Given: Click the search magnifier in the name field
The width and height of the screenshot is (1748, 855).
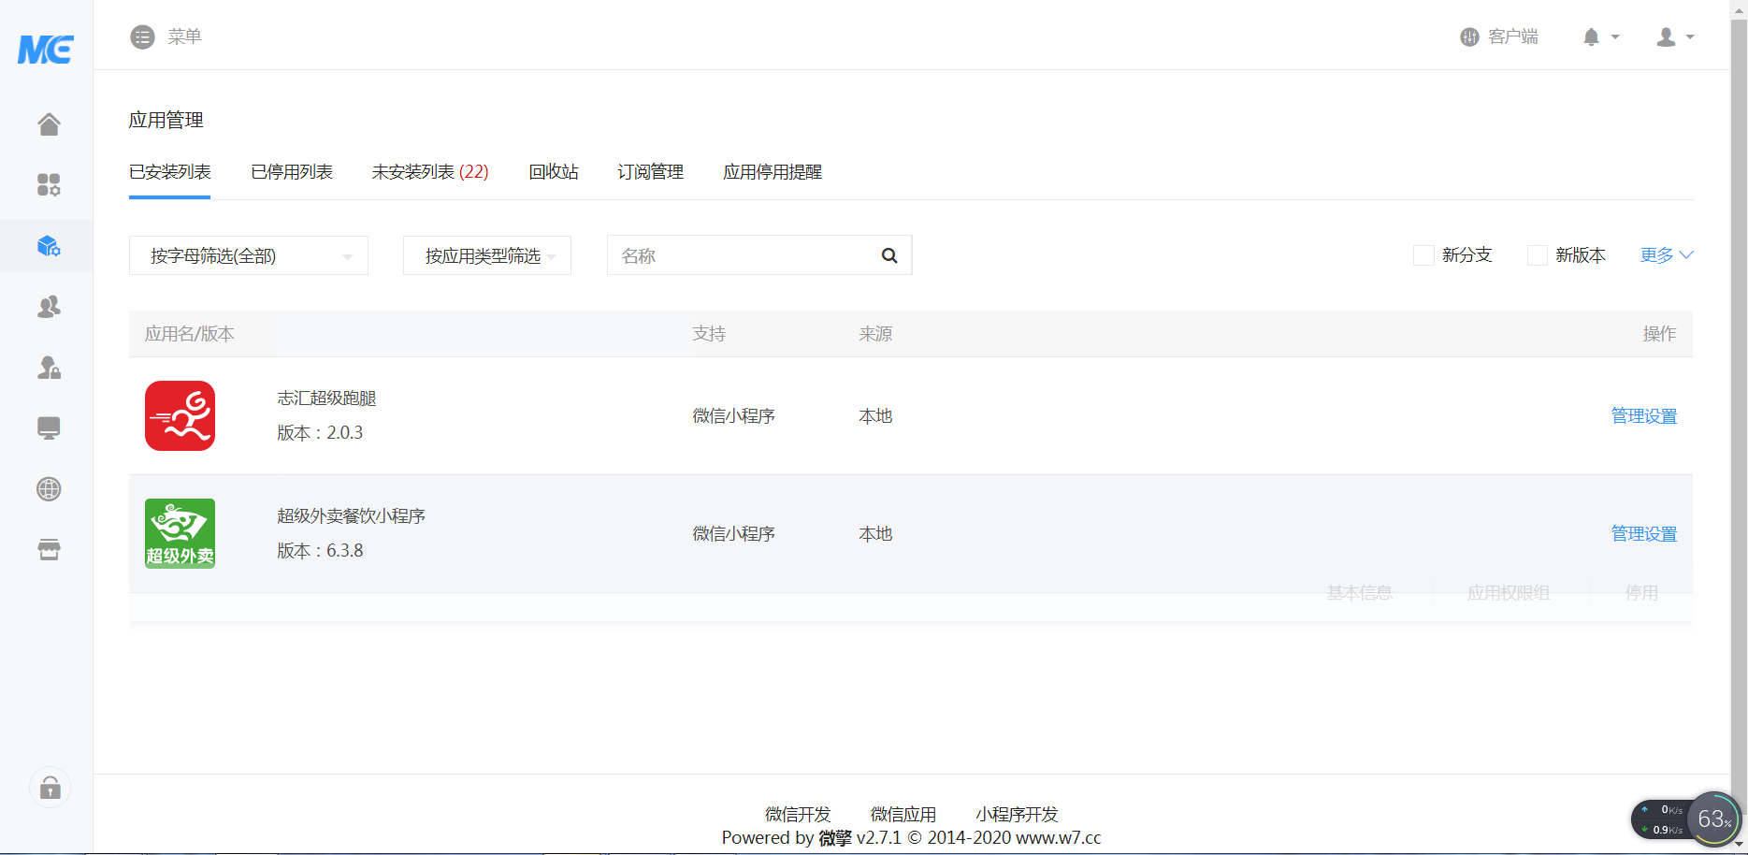Looking at the screenshot, I should coord(888,254).
